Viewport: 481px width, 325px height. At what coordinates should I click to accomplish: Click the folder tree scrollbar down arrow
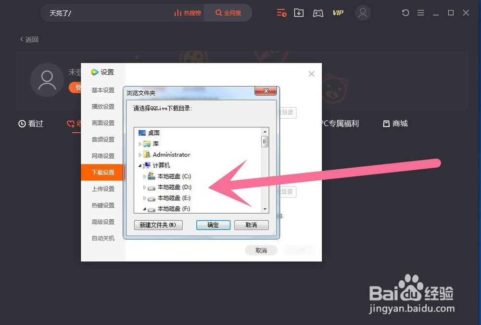(265, 209)
